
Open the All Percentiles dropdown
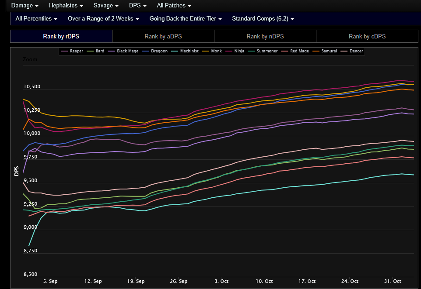[36, 19]
